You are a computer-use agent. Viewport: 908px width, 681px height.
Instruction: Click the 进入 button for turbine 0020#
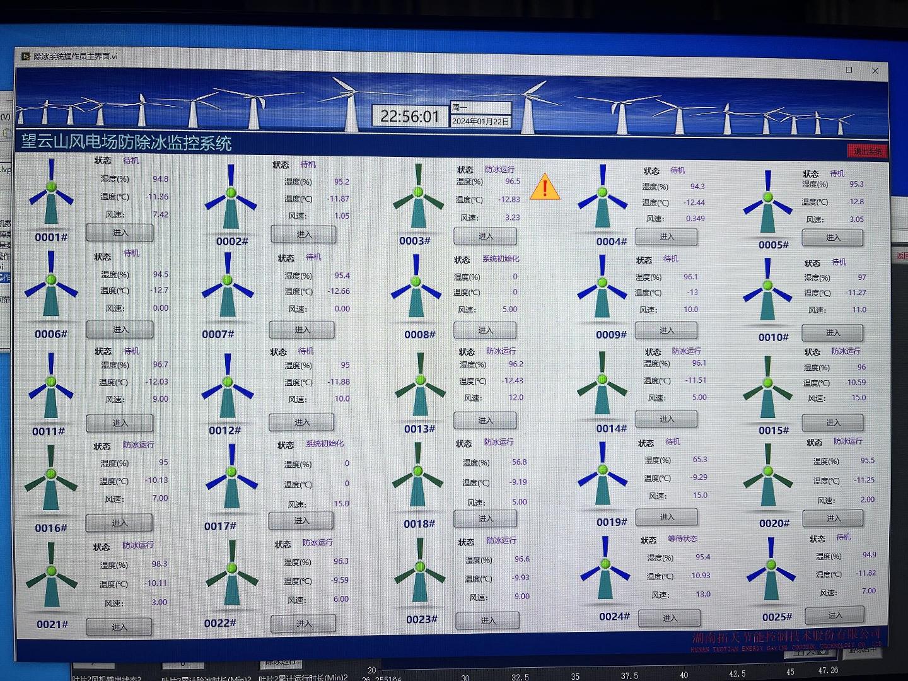[833, 518]
